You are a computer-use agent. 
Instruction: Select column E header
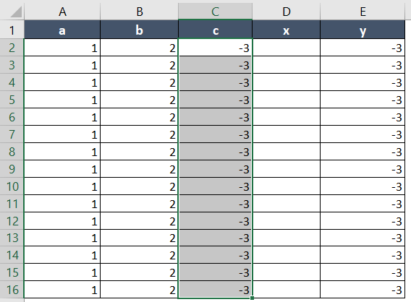(x=363, y=12)
